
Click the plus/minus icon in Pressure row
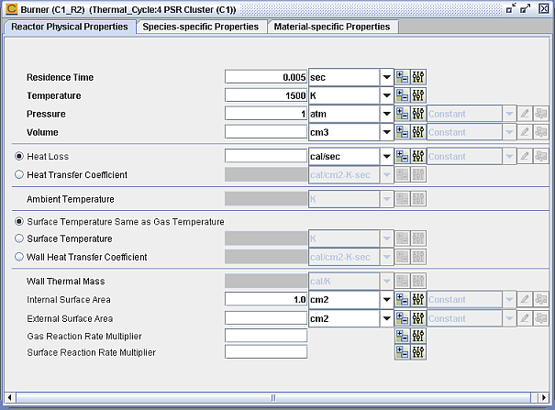[403, 114]
